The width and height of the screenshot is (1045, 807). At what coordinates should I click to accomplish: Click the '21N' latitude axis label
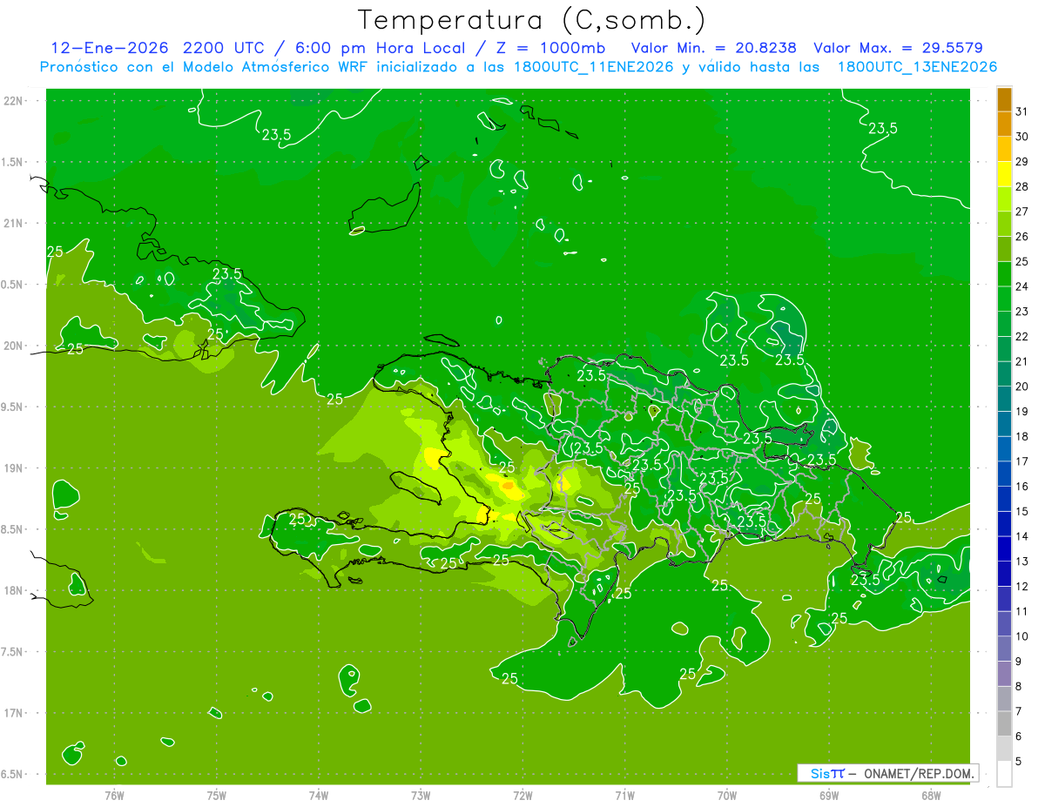pyautogui.click(x=14, y=223)
